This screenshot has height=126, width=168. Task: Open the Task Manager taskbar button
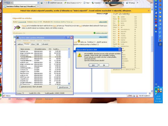coord(160,44)
